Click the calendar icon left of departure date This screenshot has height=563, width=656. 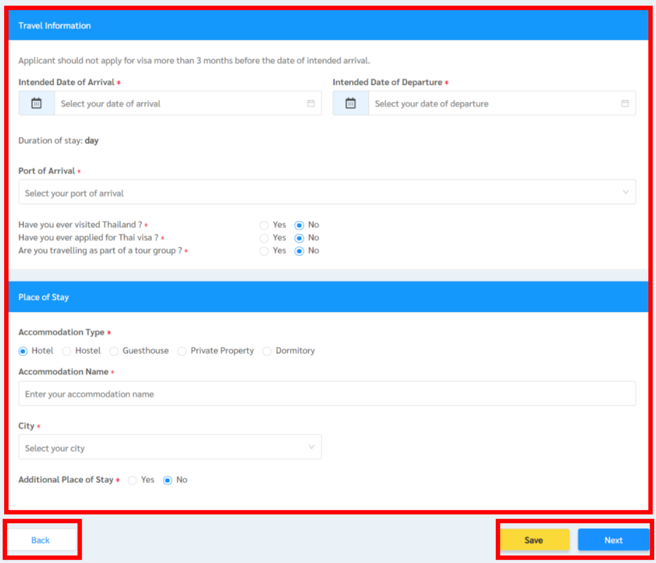351,103
